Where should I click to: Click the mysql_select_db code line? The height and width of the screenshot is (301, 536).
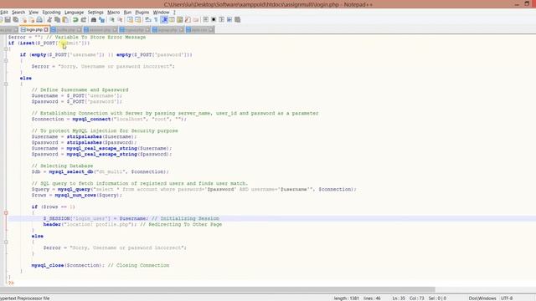[100, 171]
